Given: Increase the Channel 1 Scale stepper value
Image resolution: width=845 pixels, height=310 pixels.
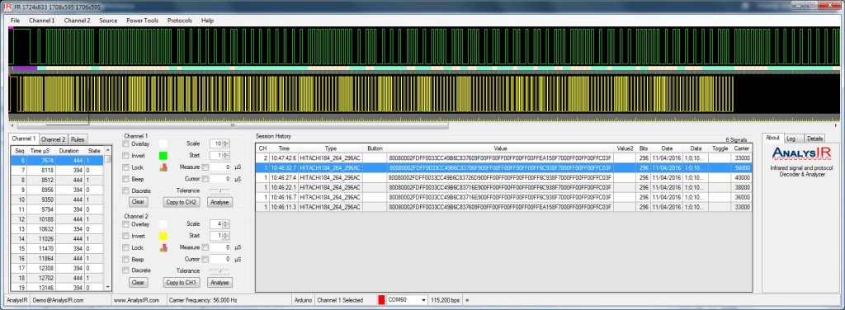Looking at the screenshot, I should [x=225, y=142].
